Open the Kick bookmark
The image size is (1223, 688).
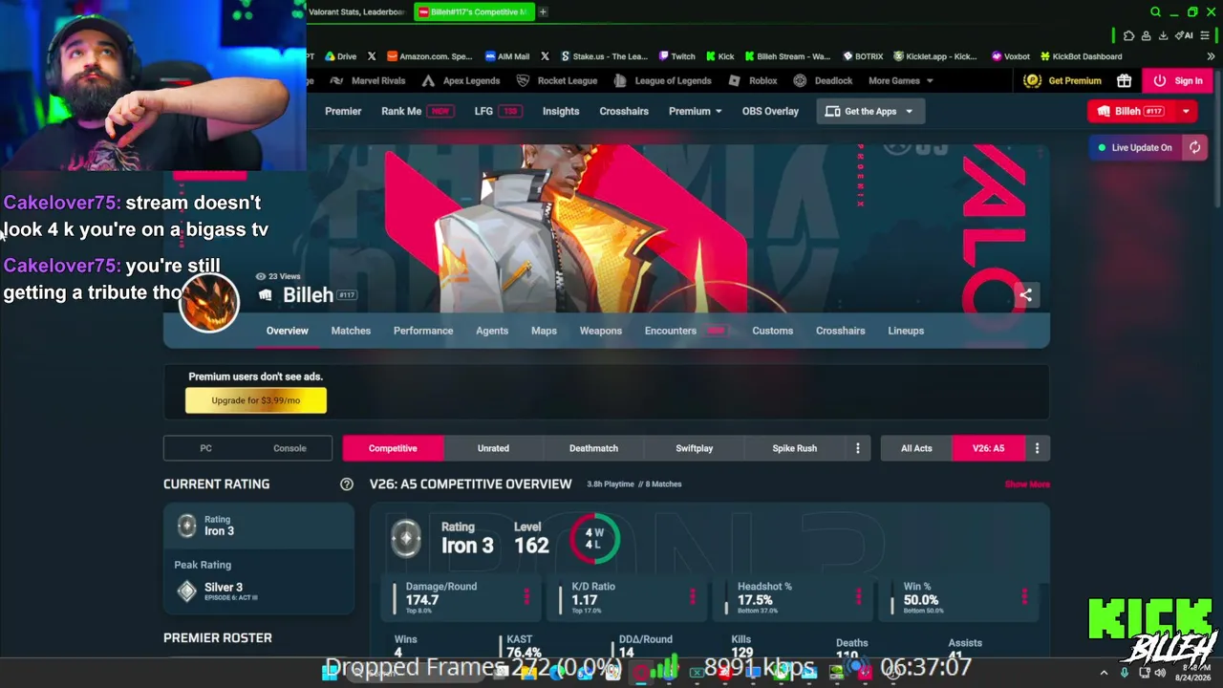point(719,56)
